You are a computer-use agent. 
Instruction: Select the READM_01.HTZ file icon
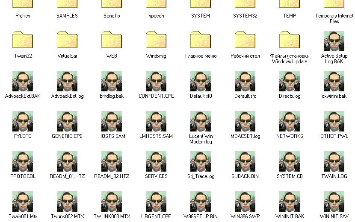pyautogui.click(x=67, y=161)
